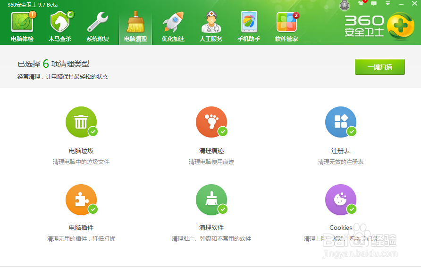
Task: Click description 清理电脑使用痕迹
Action: (211, 162)
